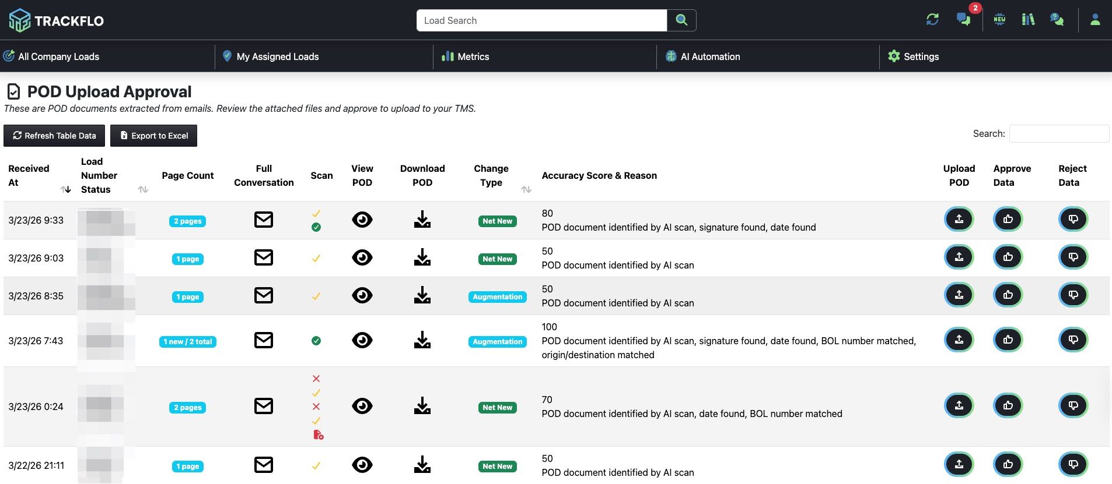Screen dimensions: 1112x484
Task: Upload POD for the 3/23/26 9:33 row
Action: [959, 219]
